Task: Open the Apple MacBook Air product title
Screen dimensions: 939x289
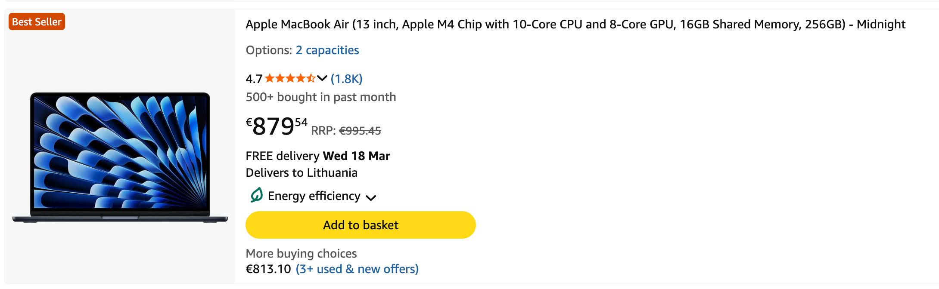Action: pyautogui.click(x=575, y=25)
